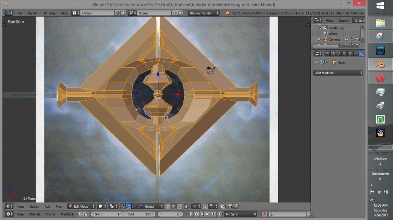Open the scene browse selector
393x220 pixels.
coord(132,13)
